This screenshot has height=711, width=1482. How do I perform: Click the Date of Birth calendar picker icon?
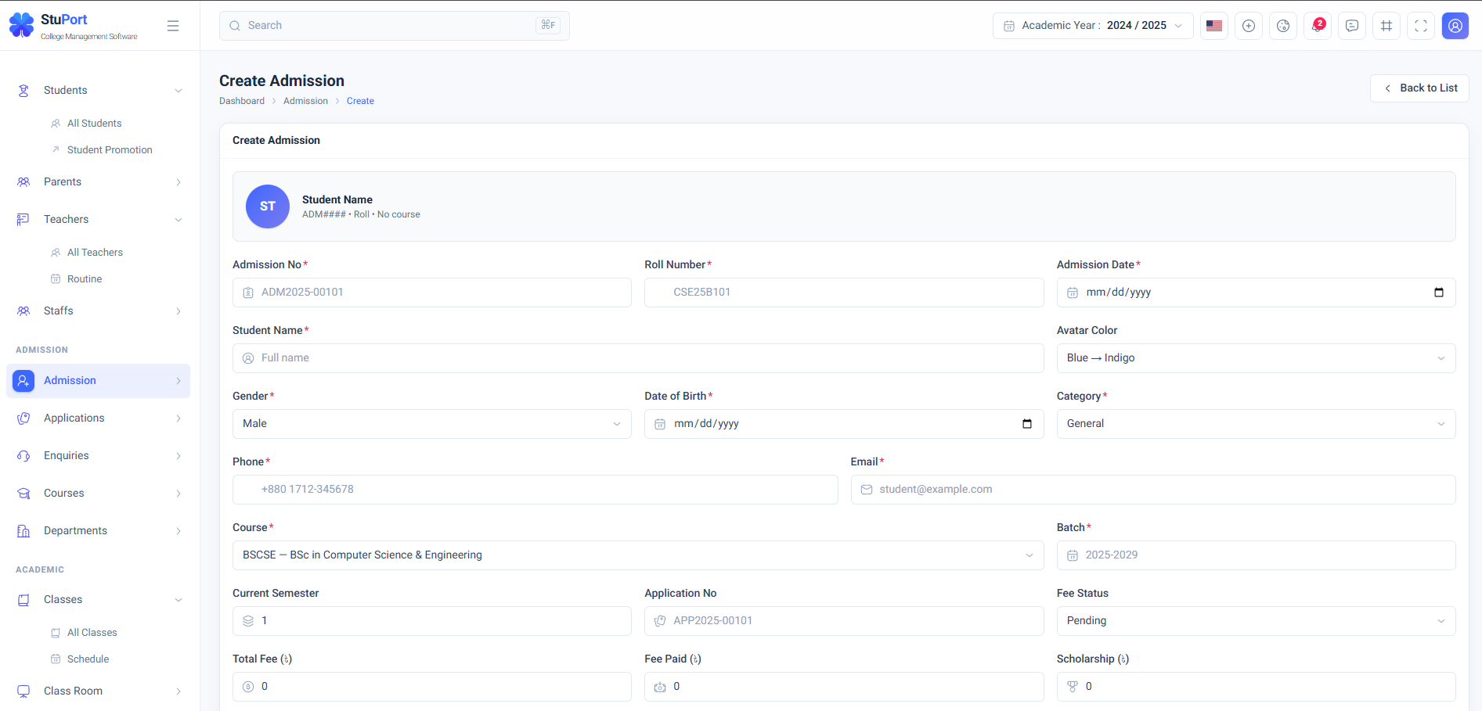pos(1027,424)
